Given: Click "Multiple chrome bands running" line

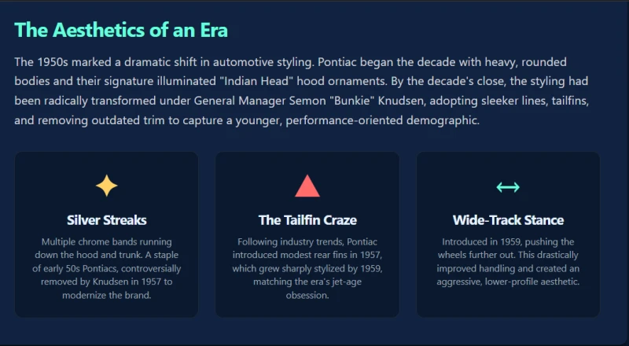Looking at the screenshot, I should tap(107, 241).
